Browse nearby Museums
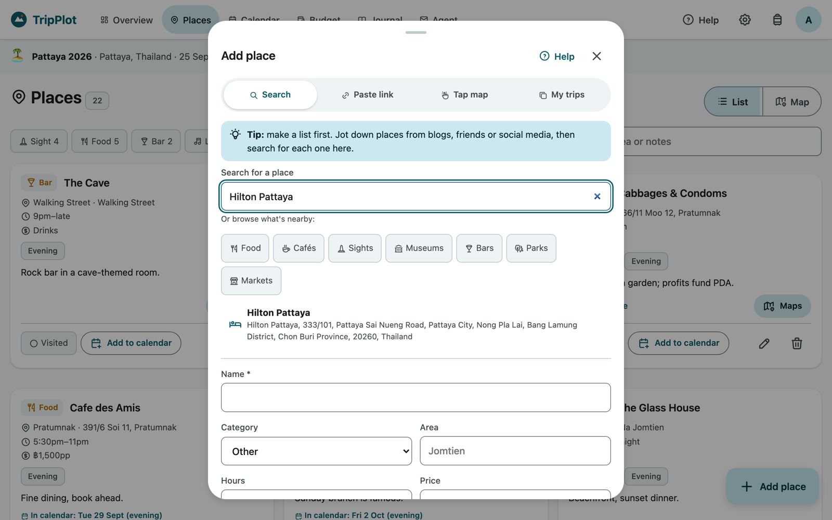This screenshot has width=832, height=520. pyautogui.click(x=419, y=248)
